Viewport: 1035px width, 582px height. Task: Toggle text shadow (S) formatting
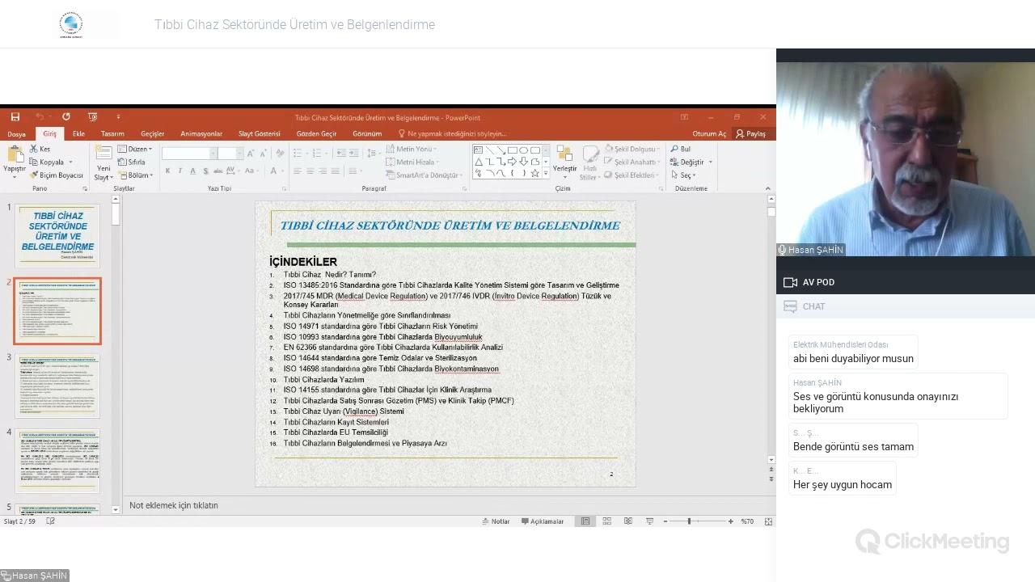pos(205,171)
